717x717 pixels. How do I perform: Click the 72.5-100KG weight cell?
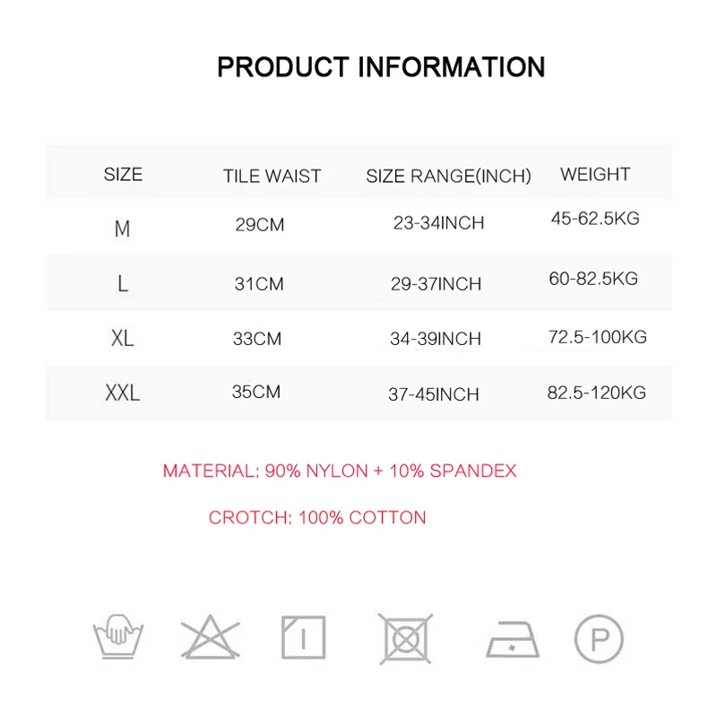[598, 337]
